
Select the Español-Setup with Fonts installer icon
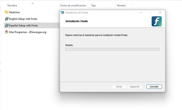tap(6, 25)
